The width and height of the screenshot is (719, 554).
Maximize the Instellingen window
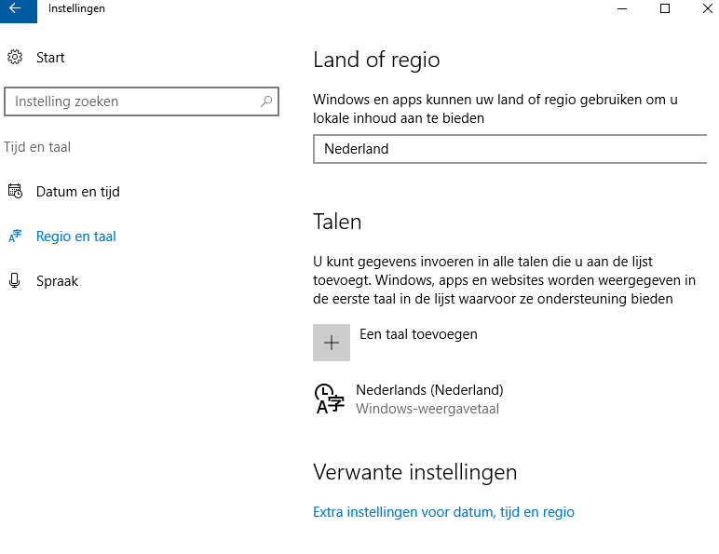pyautogui.click(x=665, y=9)
